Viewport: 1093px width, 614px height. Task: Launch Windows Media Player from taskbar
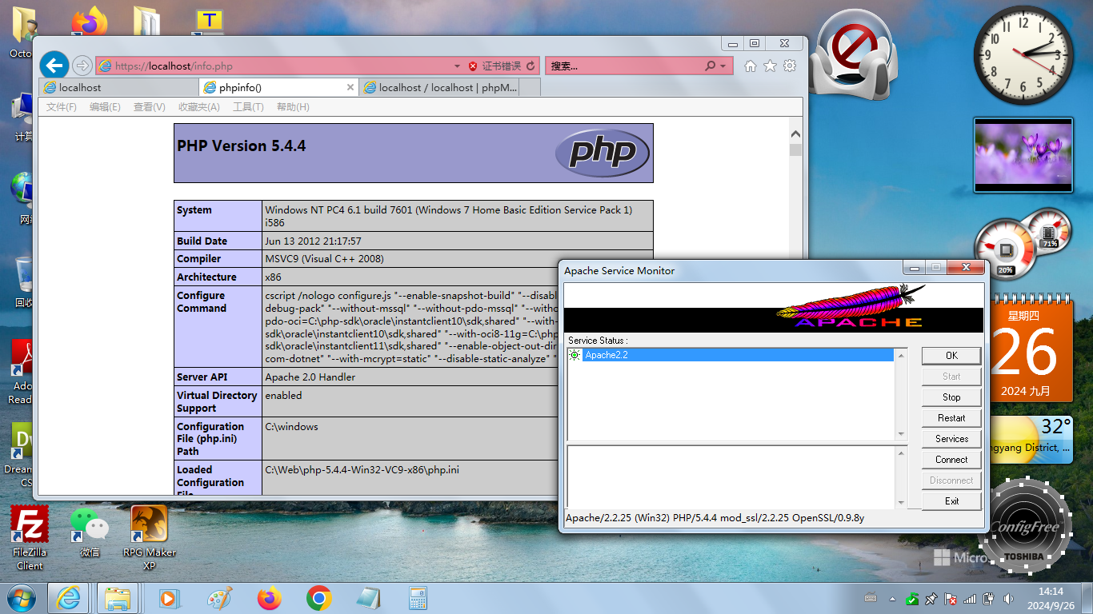(x=167, y=598)
